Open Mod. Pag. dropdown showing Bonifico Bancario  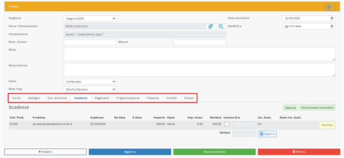90,90
